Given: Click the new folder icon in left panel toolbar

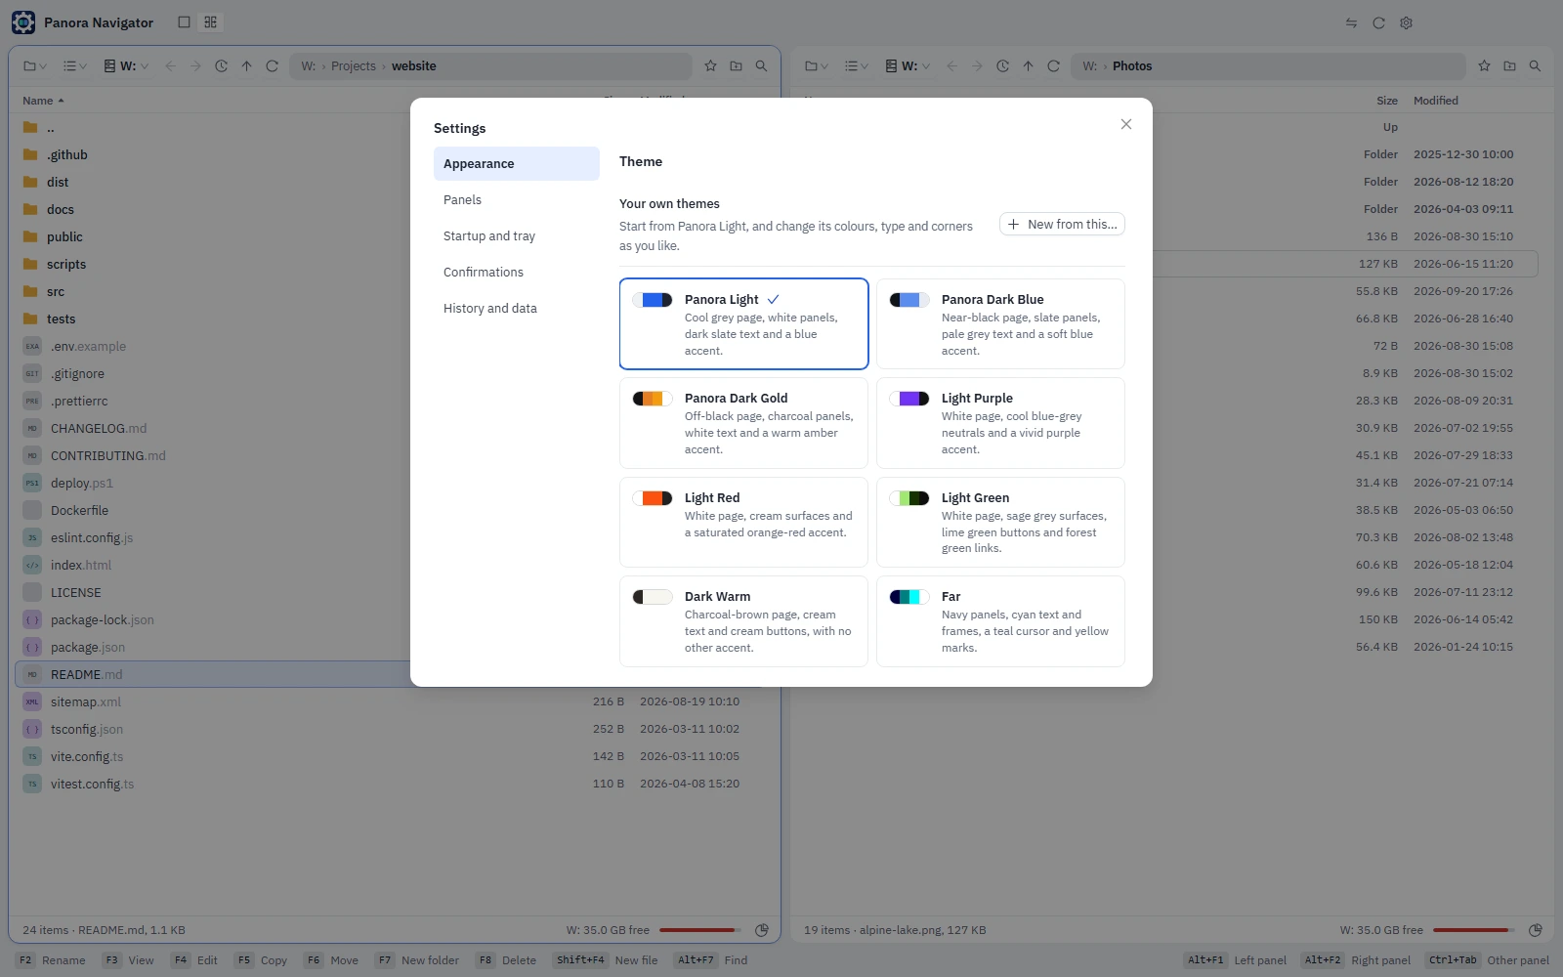Looking at the screenshot, I should [736, 66].
